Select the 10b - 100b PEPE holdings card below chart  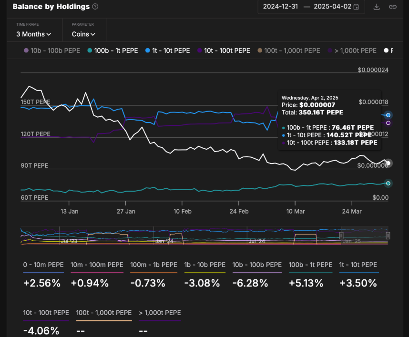(257, 275)
